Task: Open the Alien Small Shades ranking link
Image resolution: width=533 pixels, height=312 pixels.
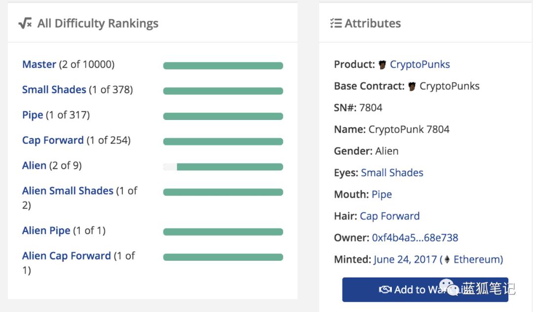Action: coord(68,191)
